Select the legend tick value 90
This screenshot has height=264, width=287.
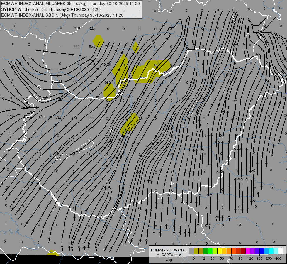click(x=240, y=258)
